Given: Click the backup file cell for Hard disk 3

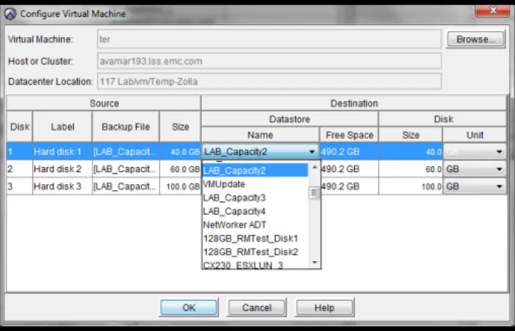Looking at the screenshot, I should point(126,187).
